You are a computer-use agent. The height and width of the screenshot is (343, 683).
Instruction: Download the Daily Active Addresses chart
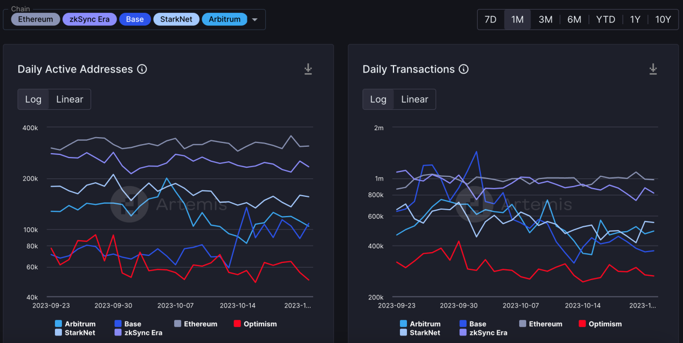(308, 69)
